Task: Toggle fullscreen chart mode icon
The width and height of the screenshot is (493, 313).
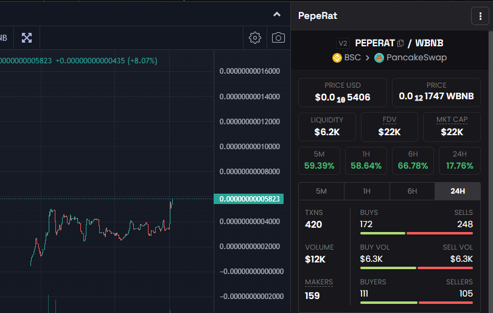Action: pyautogui.click(x=27, y=38)
